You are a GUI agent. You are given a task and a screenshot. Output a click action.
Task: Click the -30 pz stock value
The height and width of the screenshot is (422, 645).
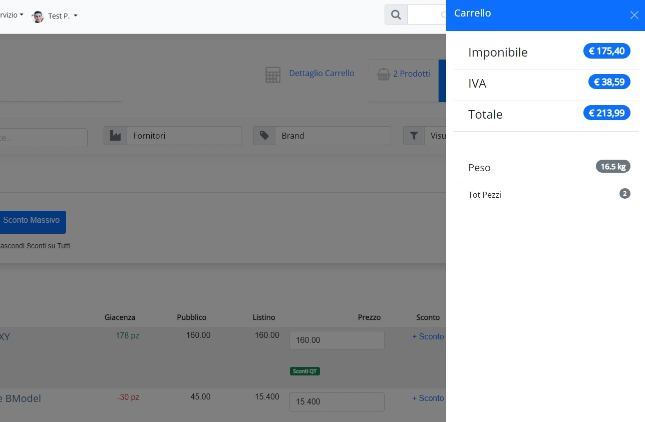128,397
